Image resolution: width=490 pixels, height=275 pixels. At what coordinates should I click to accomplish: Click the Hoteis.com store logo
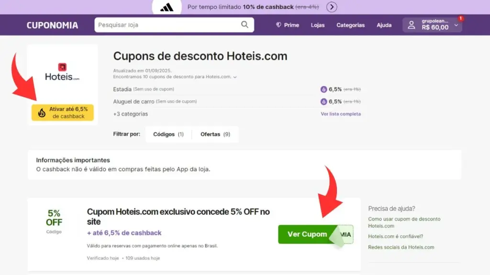[62, 72]
